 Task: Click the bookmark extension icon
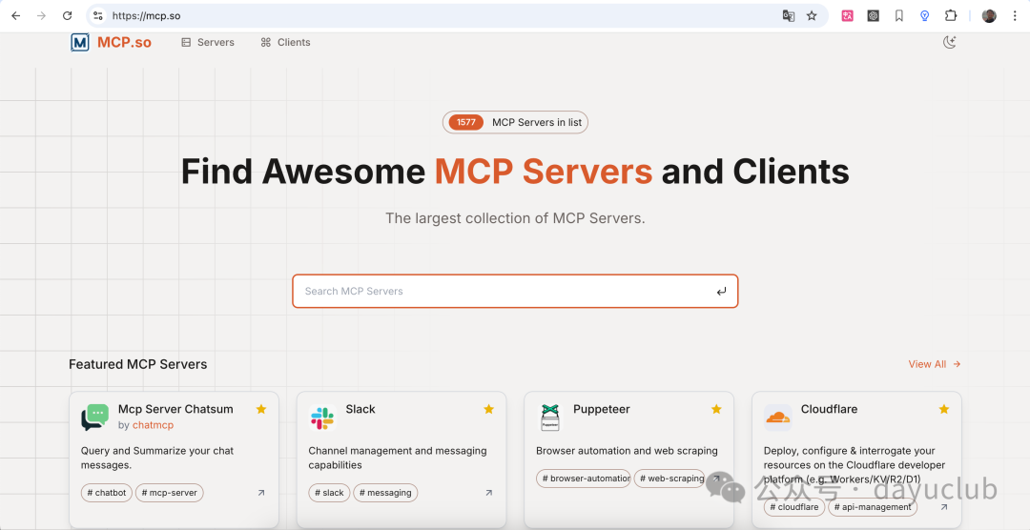click(x=899, y=16)
